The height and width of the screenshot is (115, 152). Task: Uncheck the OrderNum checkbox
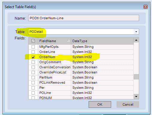pyautogui.click(x=33, y=57)
